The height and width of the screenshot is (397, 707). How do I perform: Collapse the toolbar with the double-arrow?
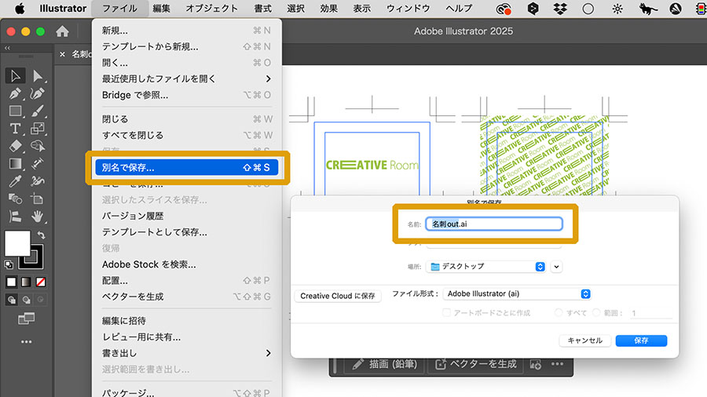tap(7, 48)
